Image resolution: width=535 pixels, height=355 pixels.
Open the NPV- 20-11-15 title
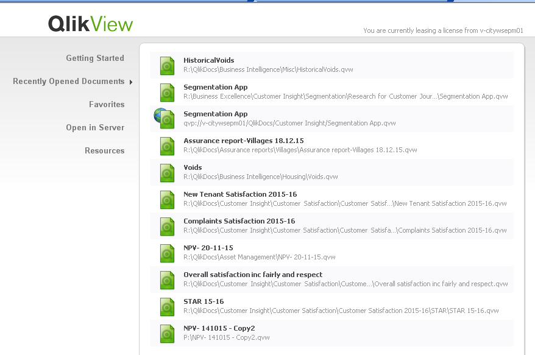point(208,248)
